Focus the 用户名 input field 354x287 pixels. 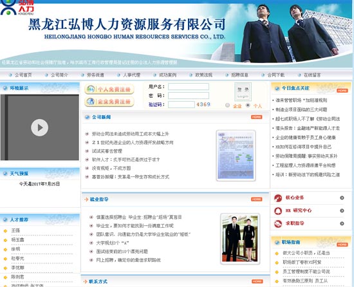click(189, 87)
